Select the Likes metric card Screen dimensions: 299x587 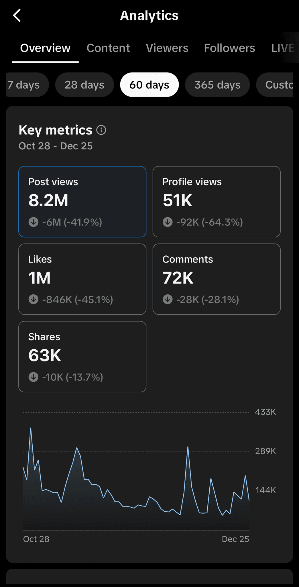point(82,279)
